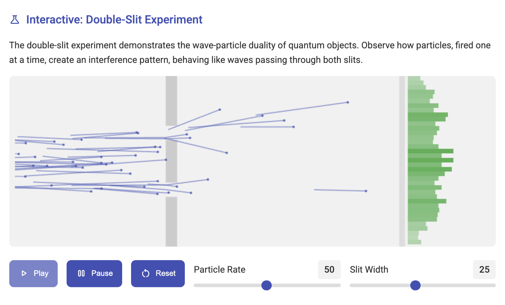Click the Particle Rate slider handle
Image resolution: width=505 pixels, height=305 pixels.
click(266, 285)
